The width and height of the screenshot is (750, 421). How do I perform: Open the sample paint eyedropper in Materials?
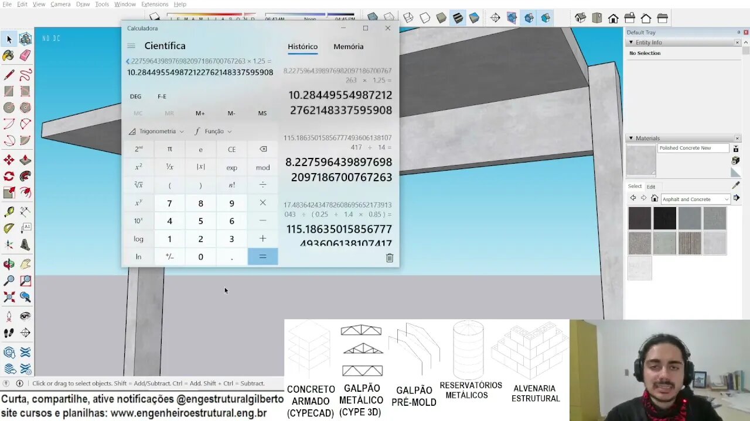pyautogui.click(x=736, y=185)
